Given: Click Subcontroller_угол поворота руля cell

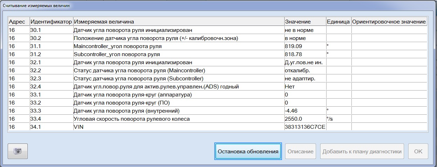Looking at the screenshot, I should click(179, 54).
